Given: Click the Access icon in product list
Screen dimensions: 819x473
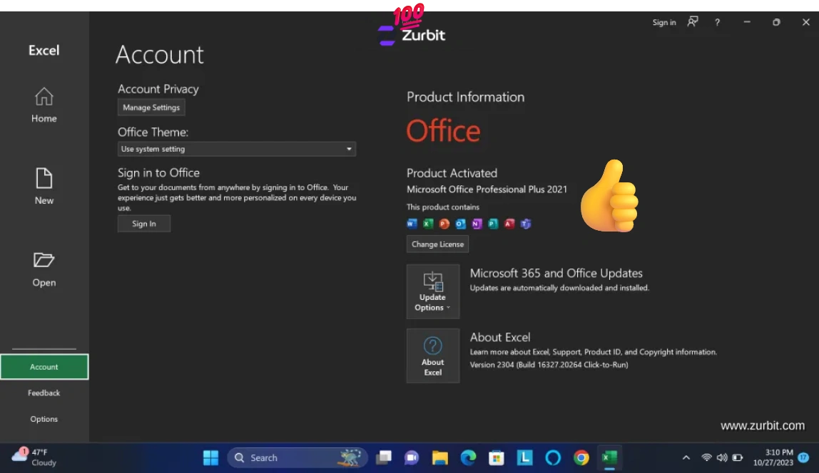Looking at the screenshot, I should click(509, 224).
